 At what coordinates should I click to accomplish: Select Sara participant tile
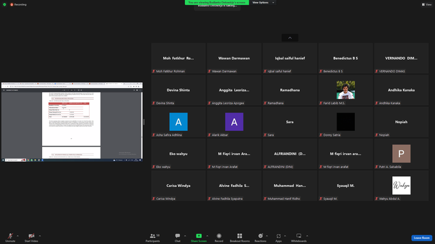click(290, 122)
